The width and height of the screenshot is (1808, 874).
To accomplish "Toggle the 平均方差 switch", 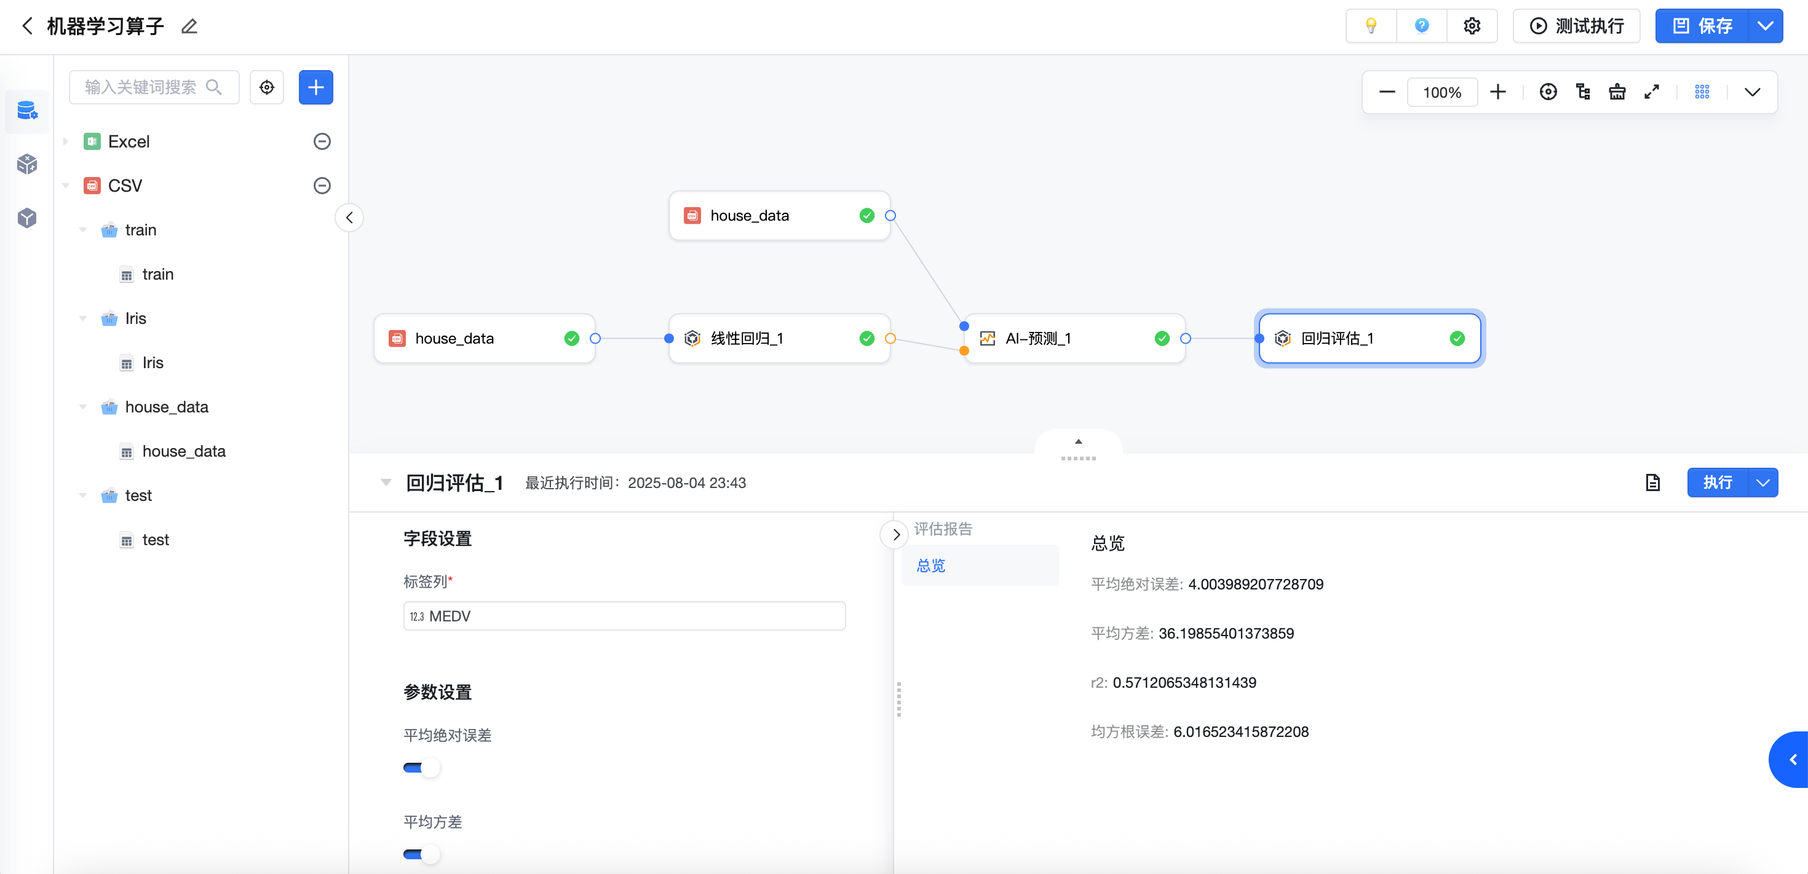I will pyautogui.click(x=421, y=854).
